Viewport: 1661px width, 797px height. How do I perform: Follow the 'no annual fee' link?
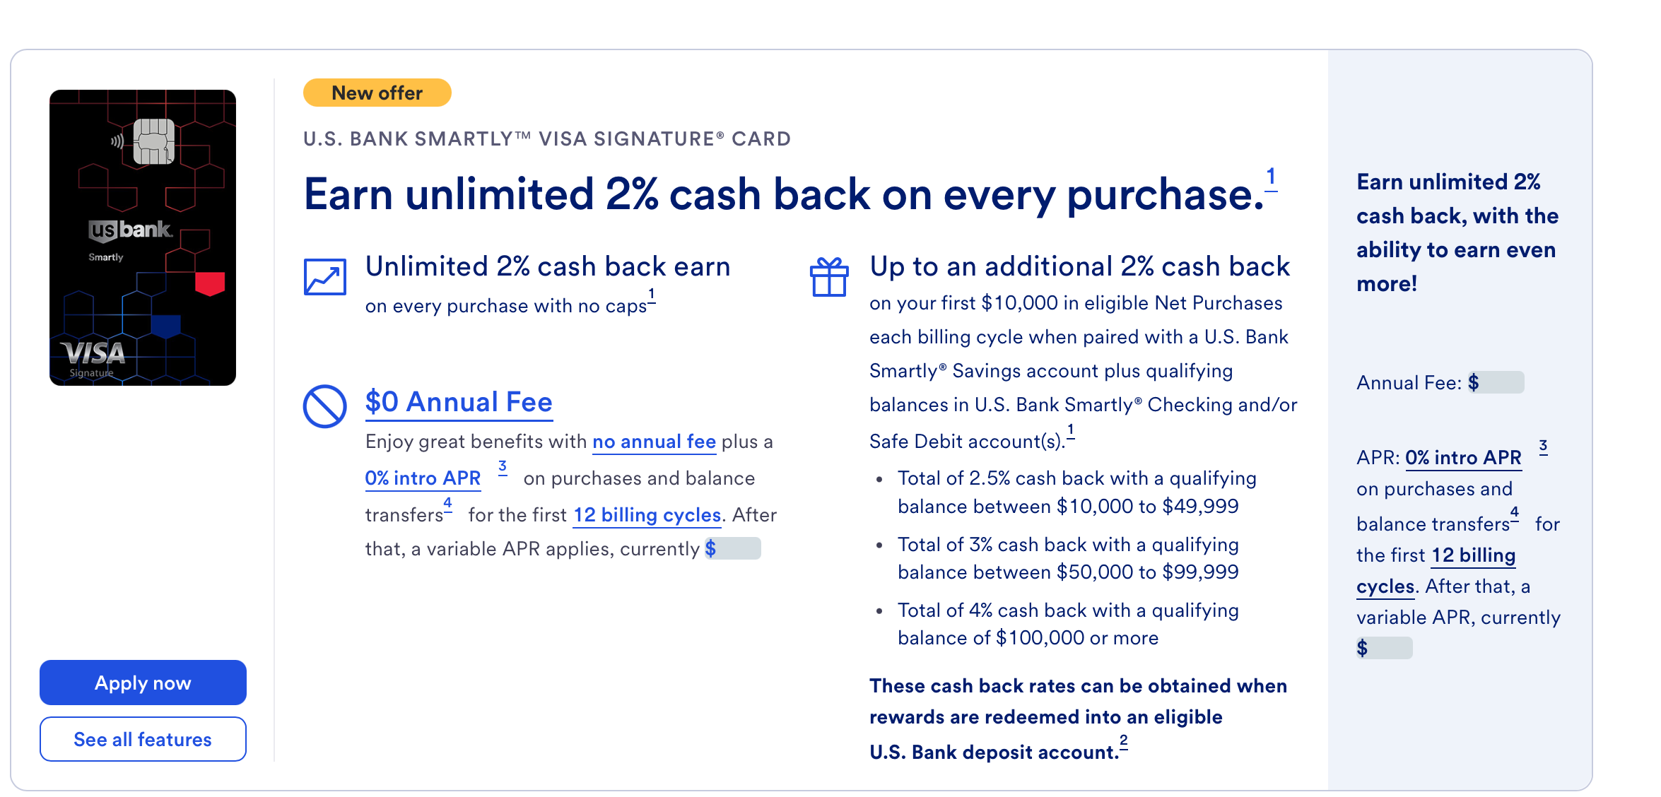click(x=654, y=442)
